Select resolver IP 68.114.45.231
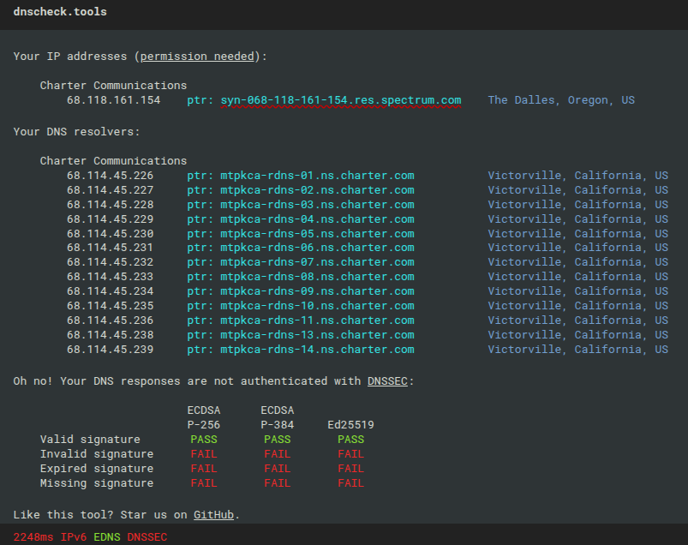The height and width of the screenshot is (545, 688). (111, 248)
